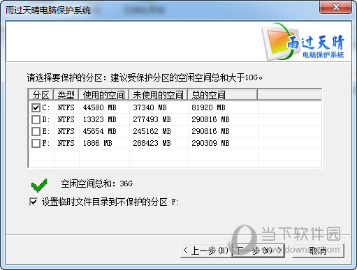Click the 雨过天晴 logo icon
The height and width of the screenshot is (270, 357).
click(304, 43)
